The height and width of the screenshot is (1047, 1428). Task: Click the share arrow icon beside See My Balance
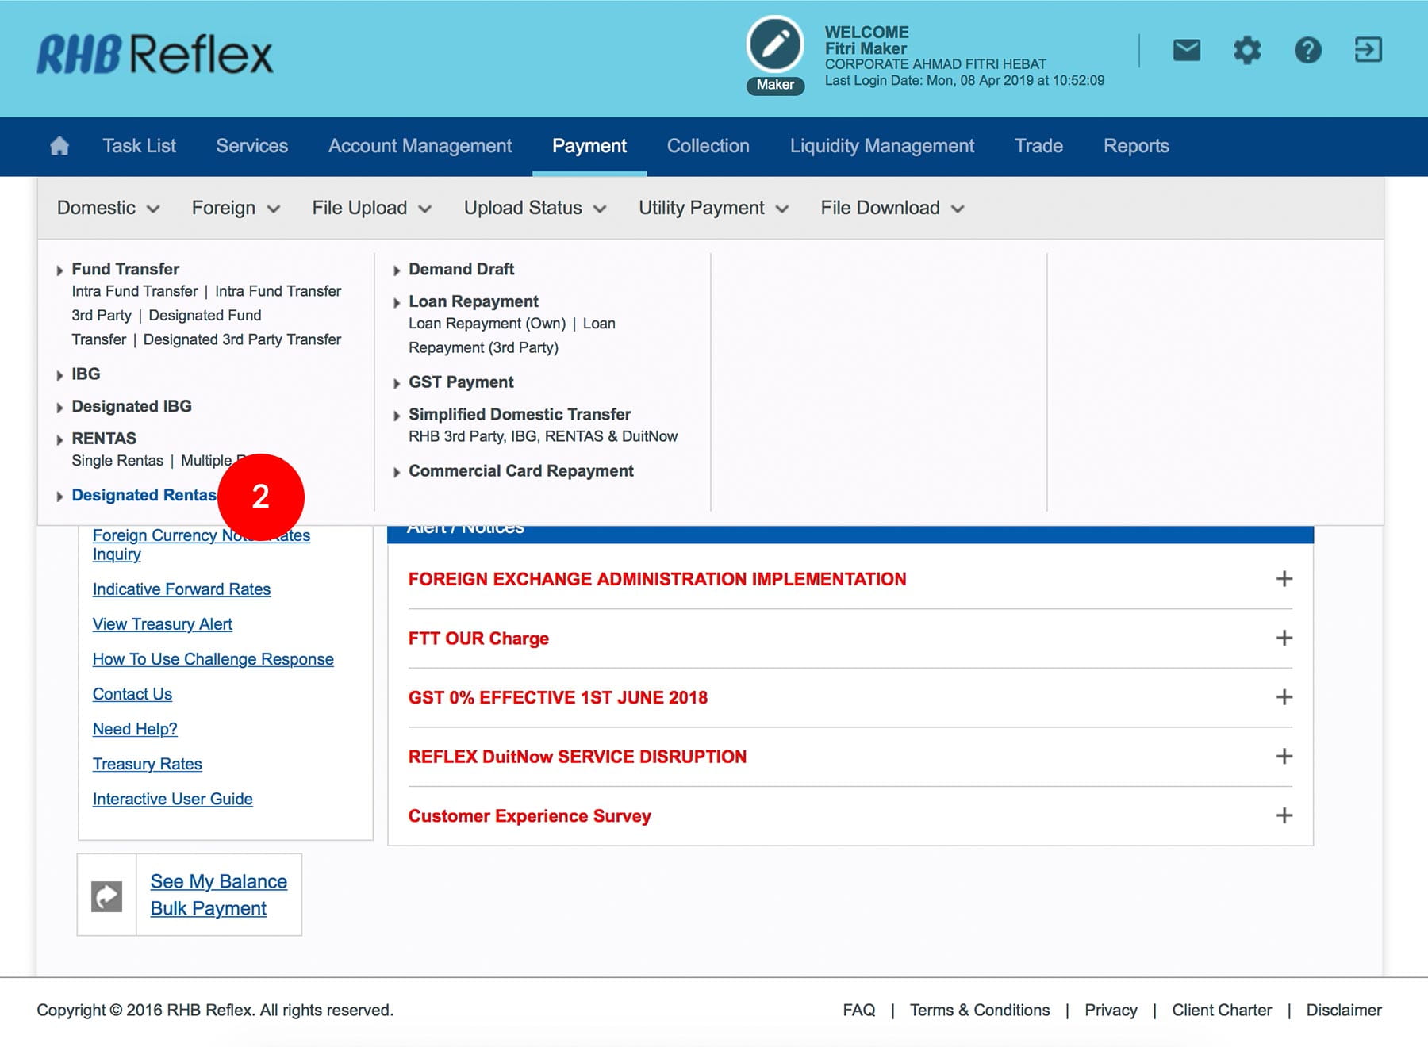(107, 896)
